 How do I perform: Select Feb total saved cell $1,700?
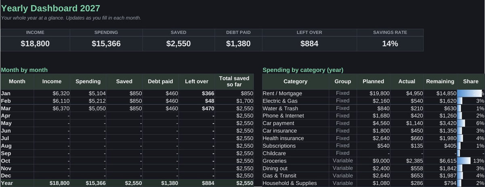(234, 101)
